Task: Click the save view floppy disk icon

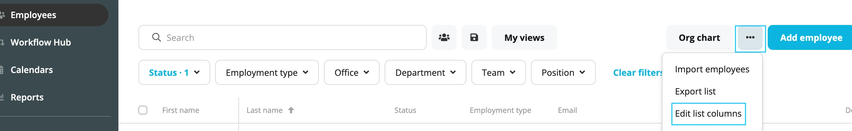Action: (x=474, y=37)
